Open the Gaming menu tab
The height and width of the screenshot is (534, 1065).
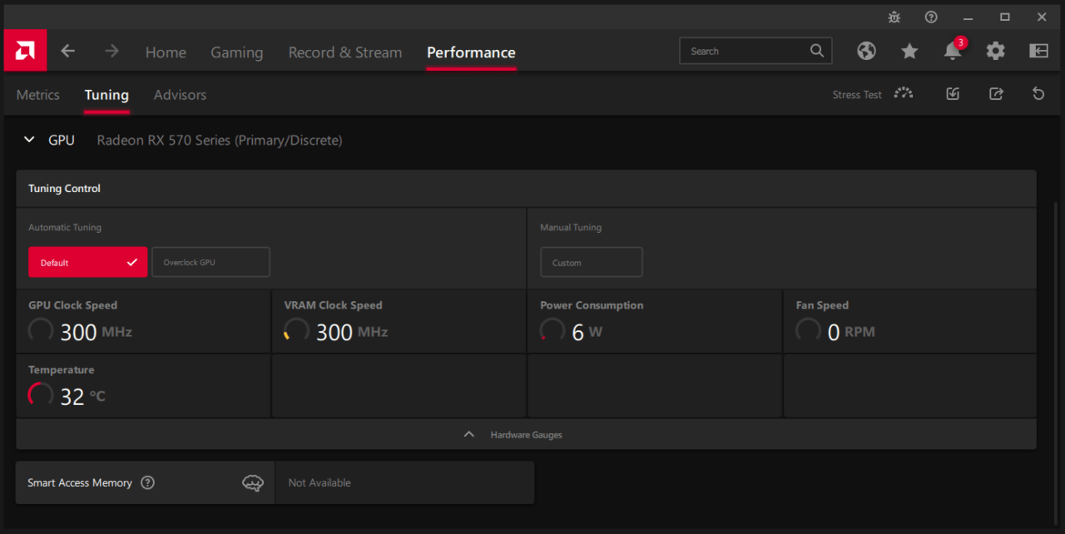click(236, 52)
